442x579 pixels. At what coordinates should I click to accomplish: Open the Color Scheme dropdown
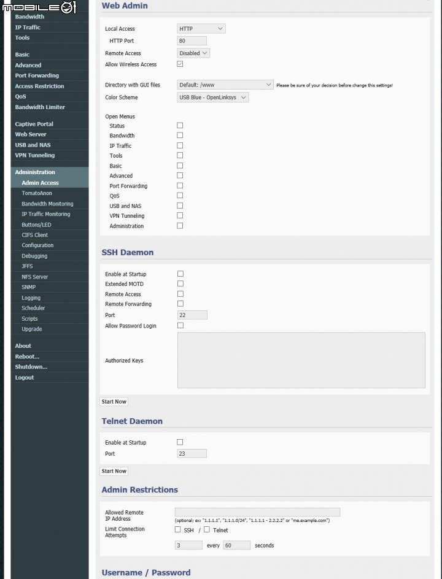point(212,98)
